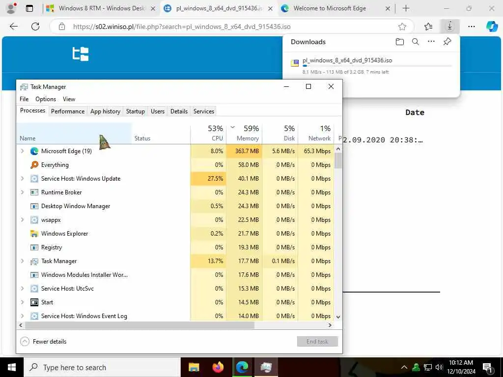Open the volume tray icon
This screenshot has height=377, width=503.
tap(439, 367)
